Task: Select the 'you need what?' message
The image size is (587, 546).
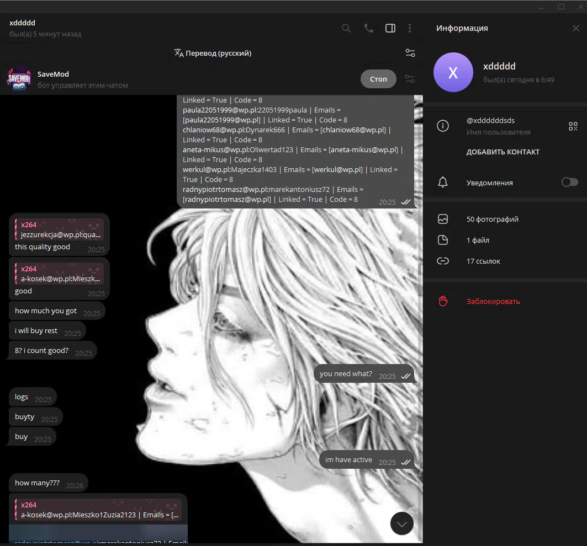Action: [x=364, y=374]
